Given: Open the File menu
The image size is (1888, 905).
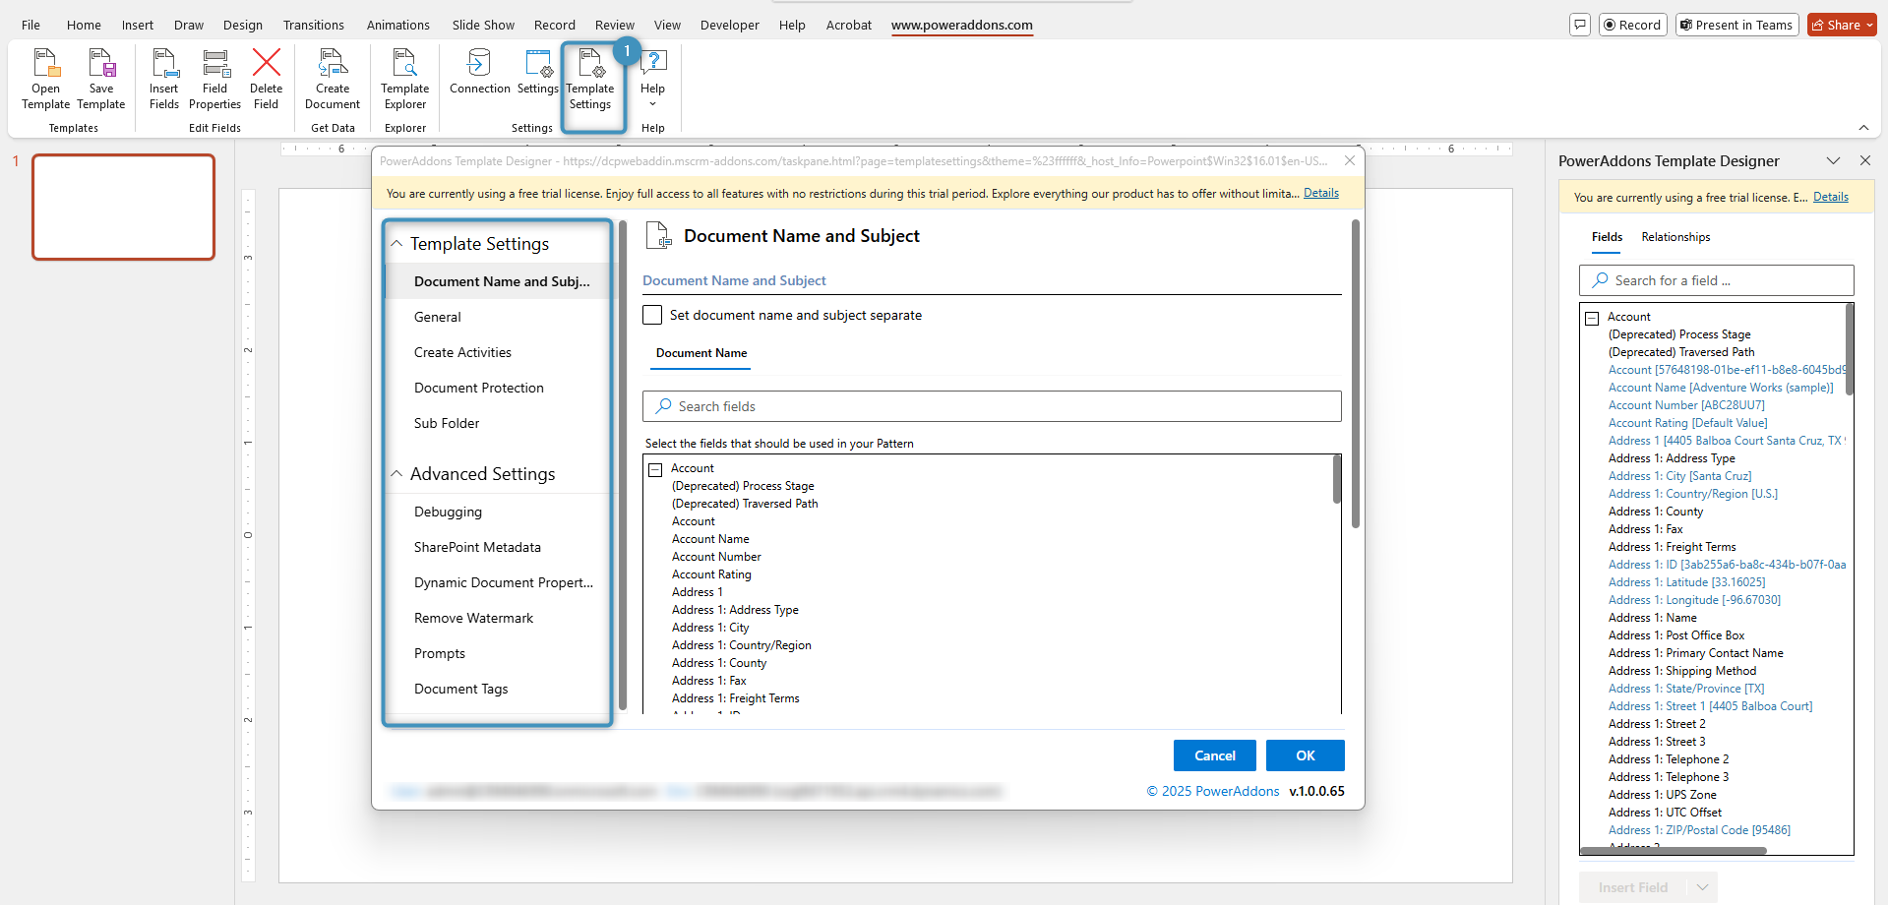Looking at the screenshot, I should 31,25.
